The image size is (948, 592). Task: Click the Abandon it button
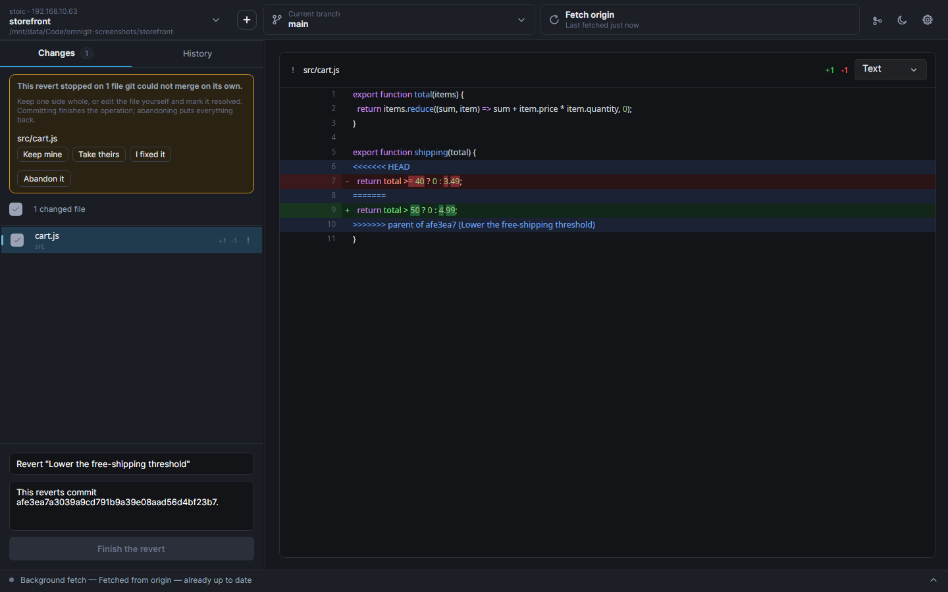point(44,179)
